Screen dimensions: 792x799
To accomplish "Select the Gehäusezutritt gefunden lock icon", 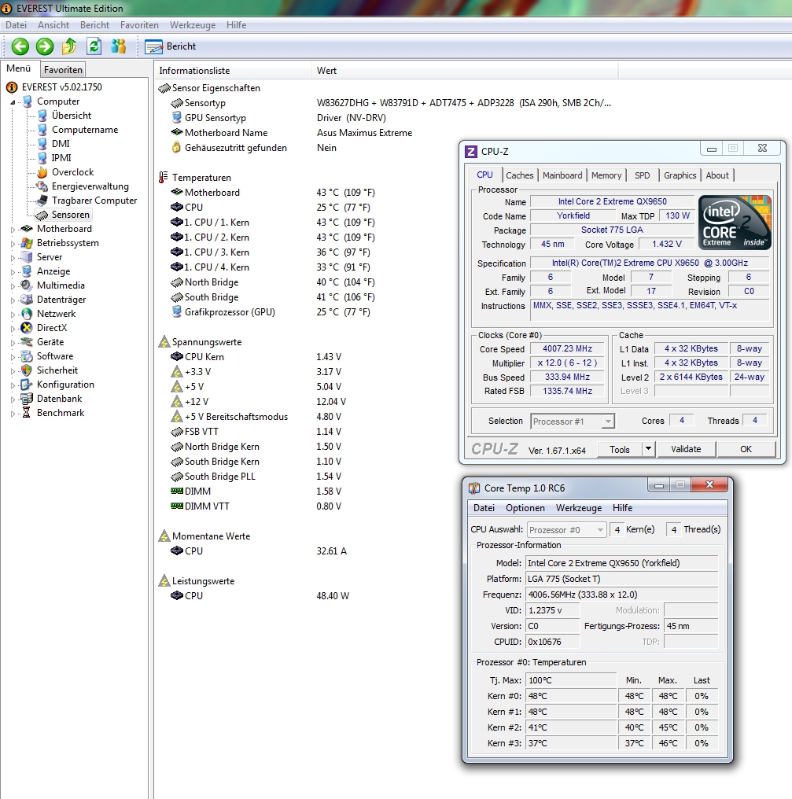I will coord(176,147).
